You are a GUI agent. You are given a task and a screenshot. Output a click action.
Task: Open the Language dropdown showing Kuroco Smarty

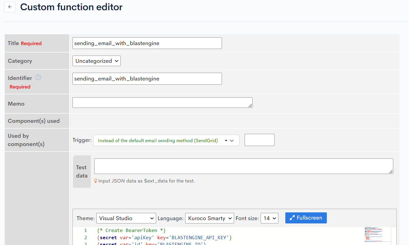click(x=209, y=218)
